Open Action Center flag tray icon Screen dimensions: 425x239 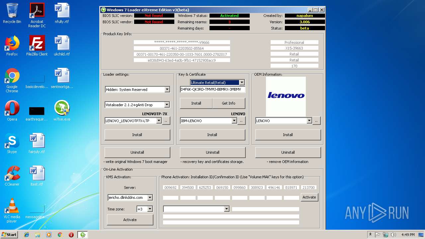click(x=378, y=235)
